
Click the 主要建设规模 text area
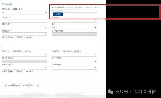(49, 78)
